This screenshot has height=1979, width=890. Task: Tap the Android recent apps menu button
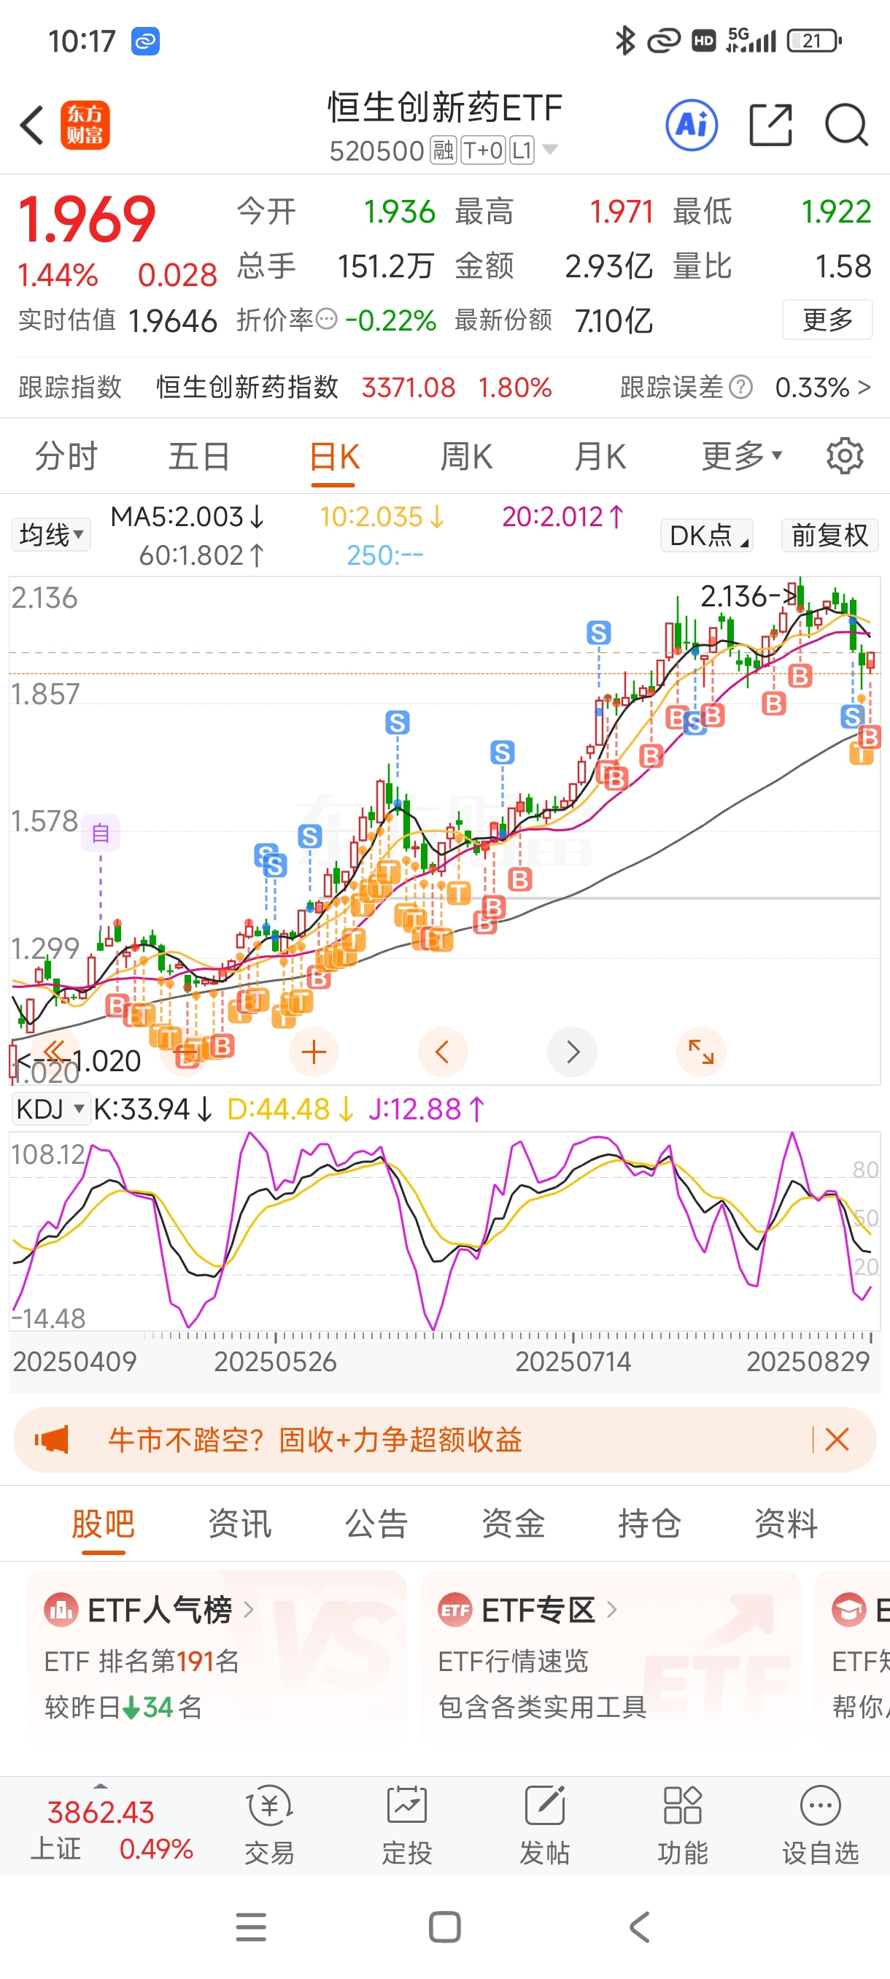(x=251, y=1926)
